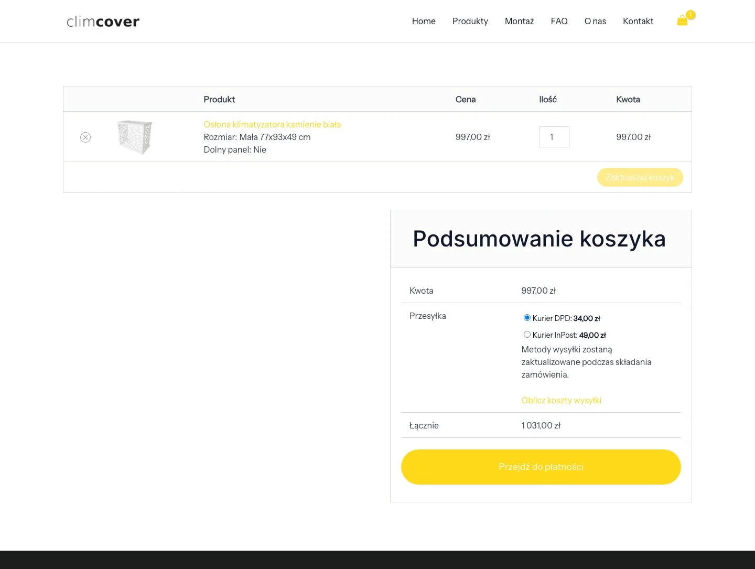The height and width of the screenshot is (569, 755).
Task: Open the shopping cart bag icon
Action: (x=682, y=20)
